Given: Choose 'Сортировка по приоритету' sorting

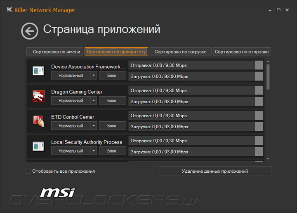Looking at the screenshot, I should 116,51.
